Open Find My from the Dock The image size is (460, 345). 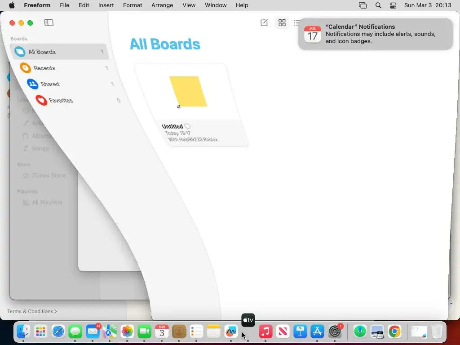(x=360, y=332)
